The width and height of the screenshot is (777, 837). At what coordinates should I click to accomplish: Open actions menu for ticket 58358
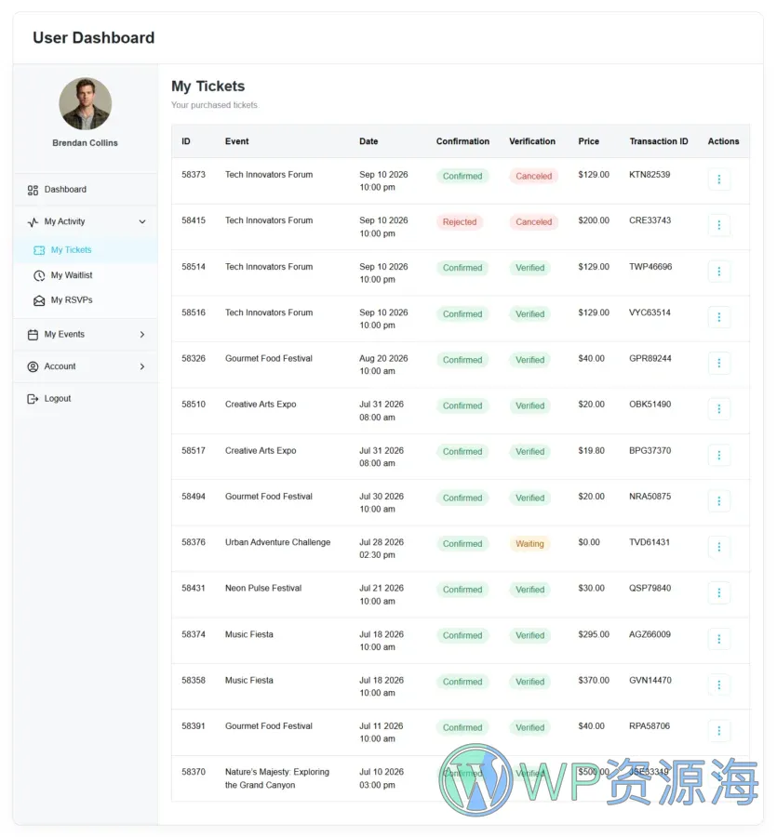718,684
